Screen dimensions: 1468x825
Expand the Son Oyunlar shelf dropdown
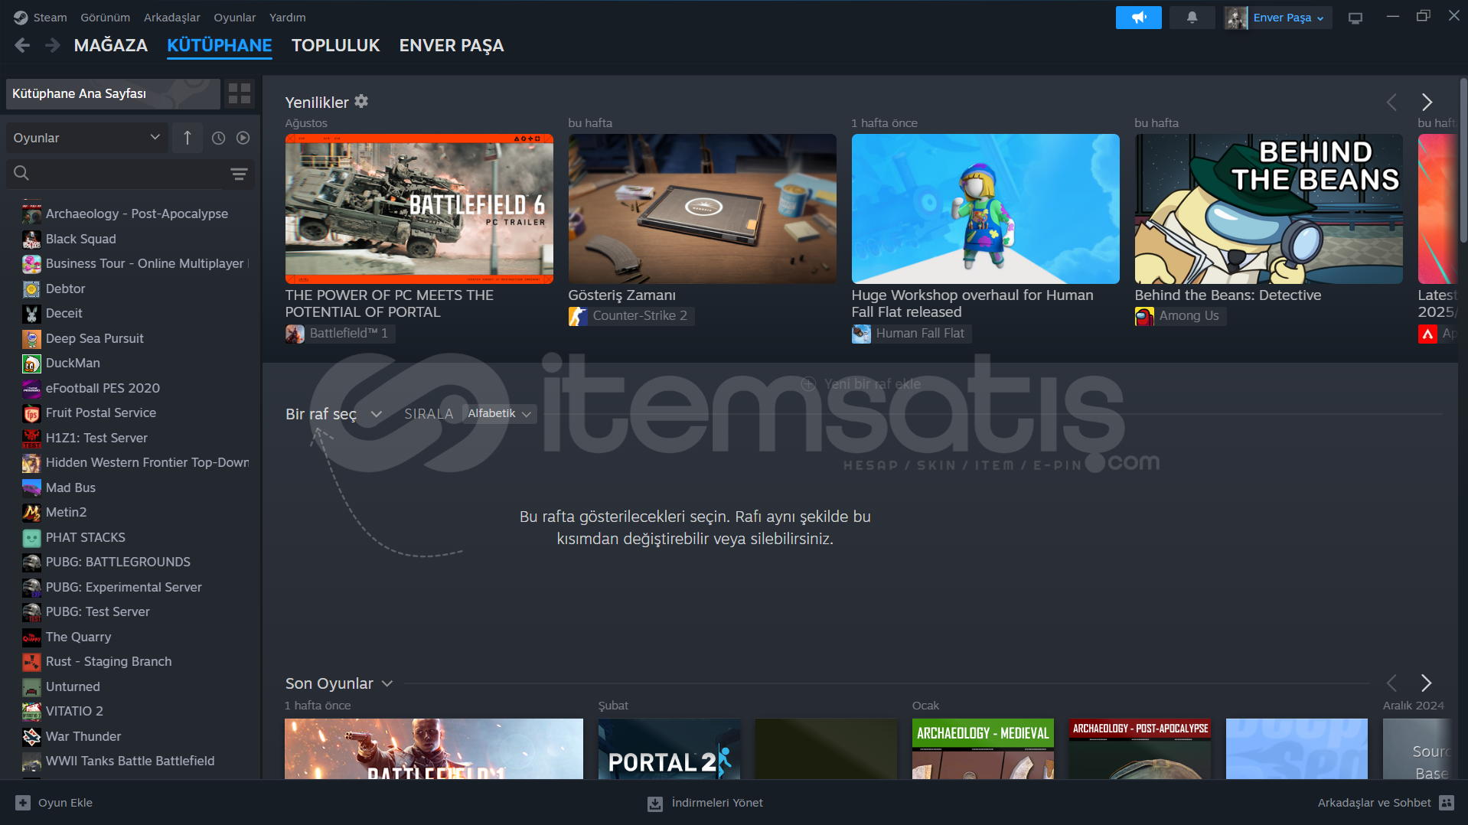click(387, 683)
